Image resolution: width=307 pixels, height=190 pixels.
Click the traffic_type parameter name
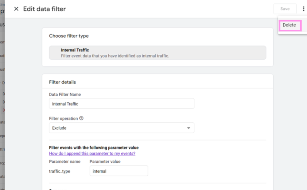click(60, 171)
